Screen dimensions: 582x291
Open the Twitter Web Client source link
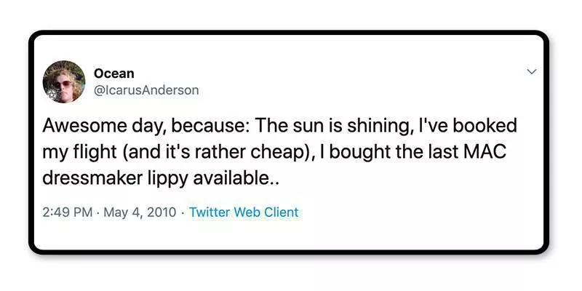(244, 212)
